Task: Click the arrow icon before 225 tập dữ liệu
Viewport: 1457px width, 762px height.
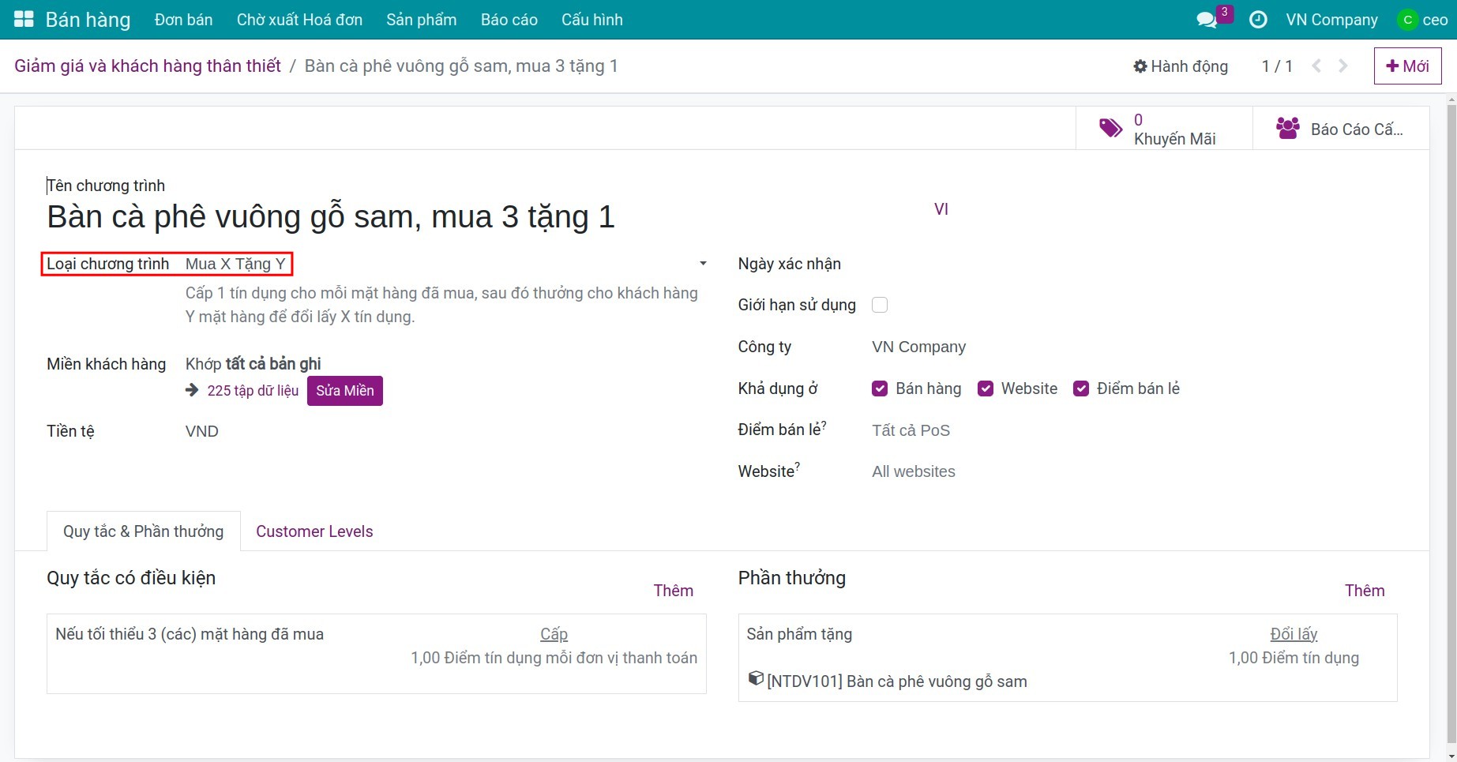Action: click(192, 389)
